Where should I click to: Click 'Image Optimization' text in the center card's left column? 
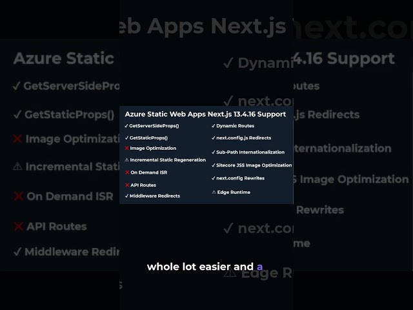pyautogui.click(x=153, y=148)
